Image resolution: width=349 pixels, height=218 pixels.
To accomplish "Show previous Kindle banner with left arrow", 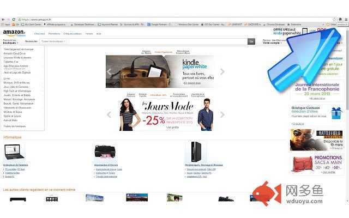I will [109, 71].
